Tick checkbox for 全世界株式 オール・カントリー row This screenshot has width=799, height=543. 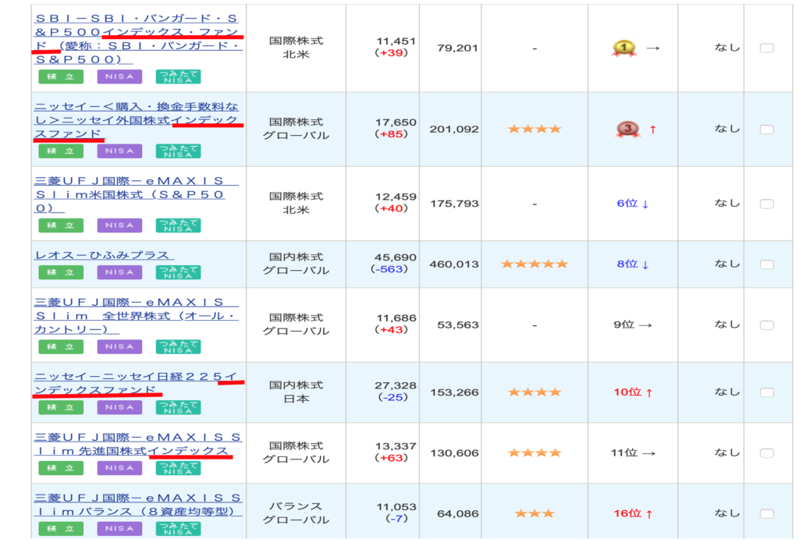click(766, 325)
